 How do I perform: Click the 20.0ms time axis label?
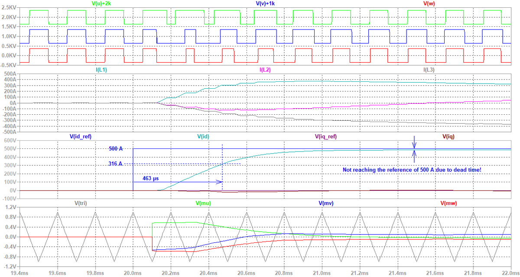tap(133, 273)
